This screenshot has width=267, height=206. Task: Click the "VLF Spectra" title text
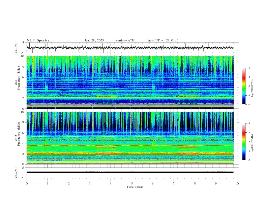click(x=38, y=40)
